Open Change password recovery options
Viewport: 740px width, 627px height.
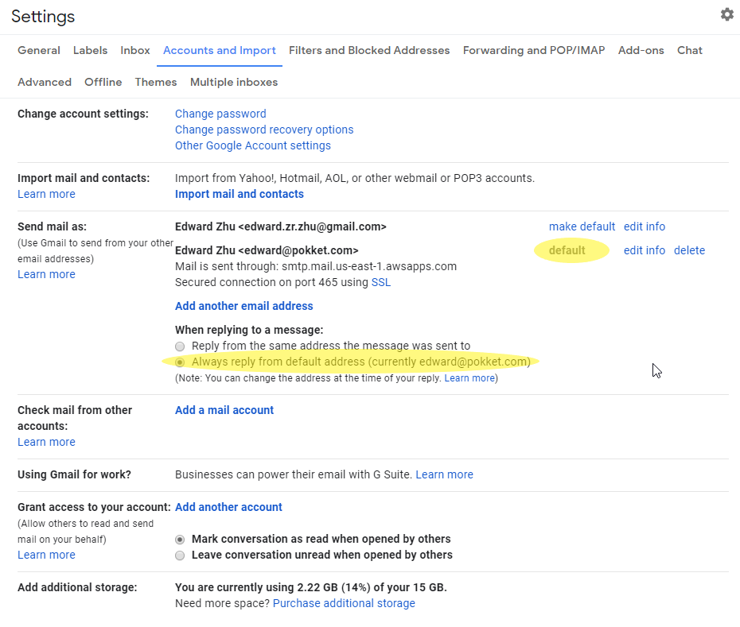pyautogui.click(x=264, y=130)
